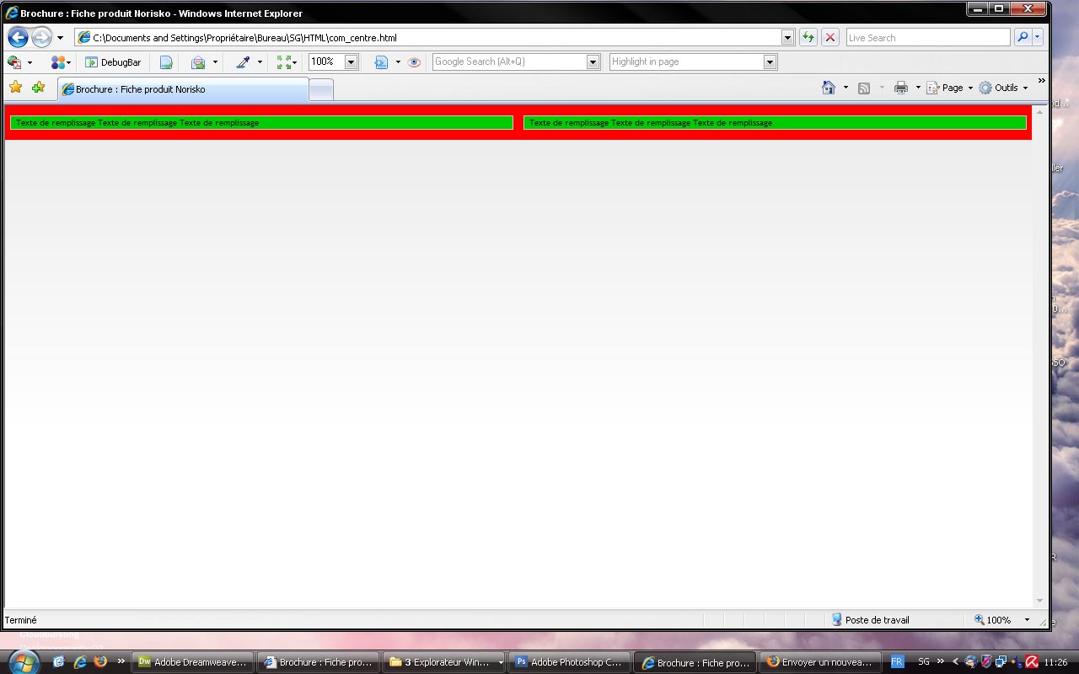Image resolution: width=1079 pixels, height=674 pixels.
Task: Click the vertical scrollbar up arrow
Action: click(1039, 111)
